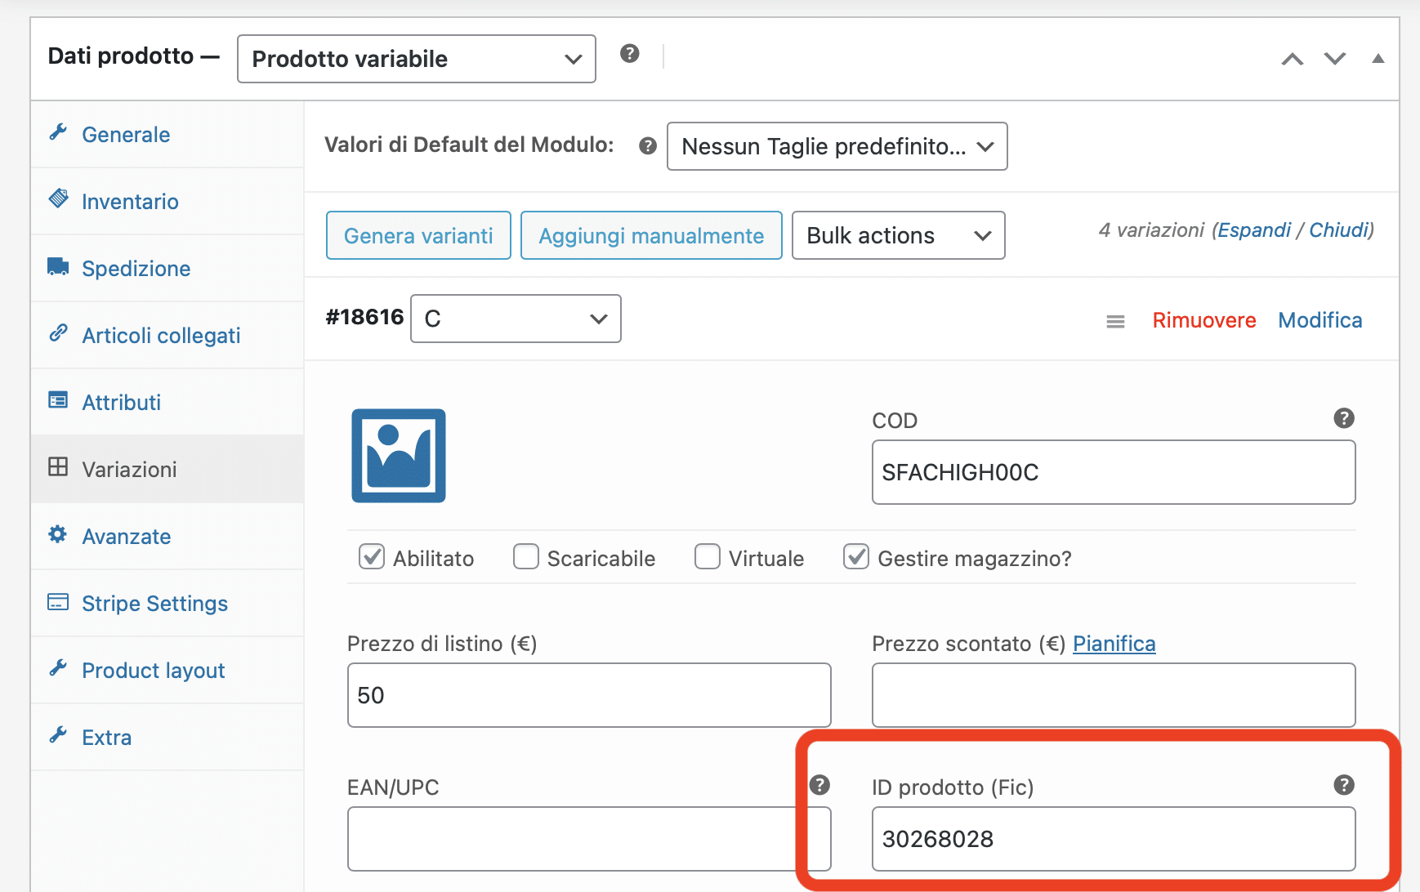Expand the Bulk actions dropdown
This screenshot has width=1420, height=892.
[x=898, y=236]
